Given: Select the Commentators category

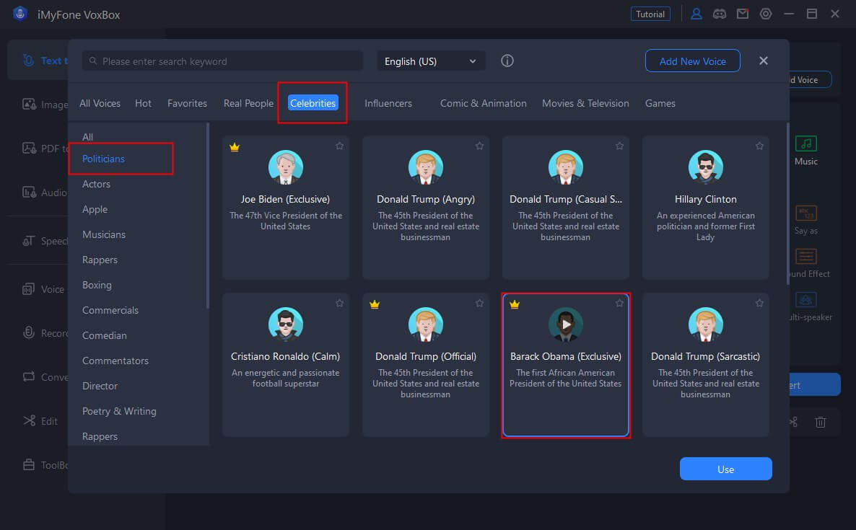Looking at the screenshot, I should [115, 361].
